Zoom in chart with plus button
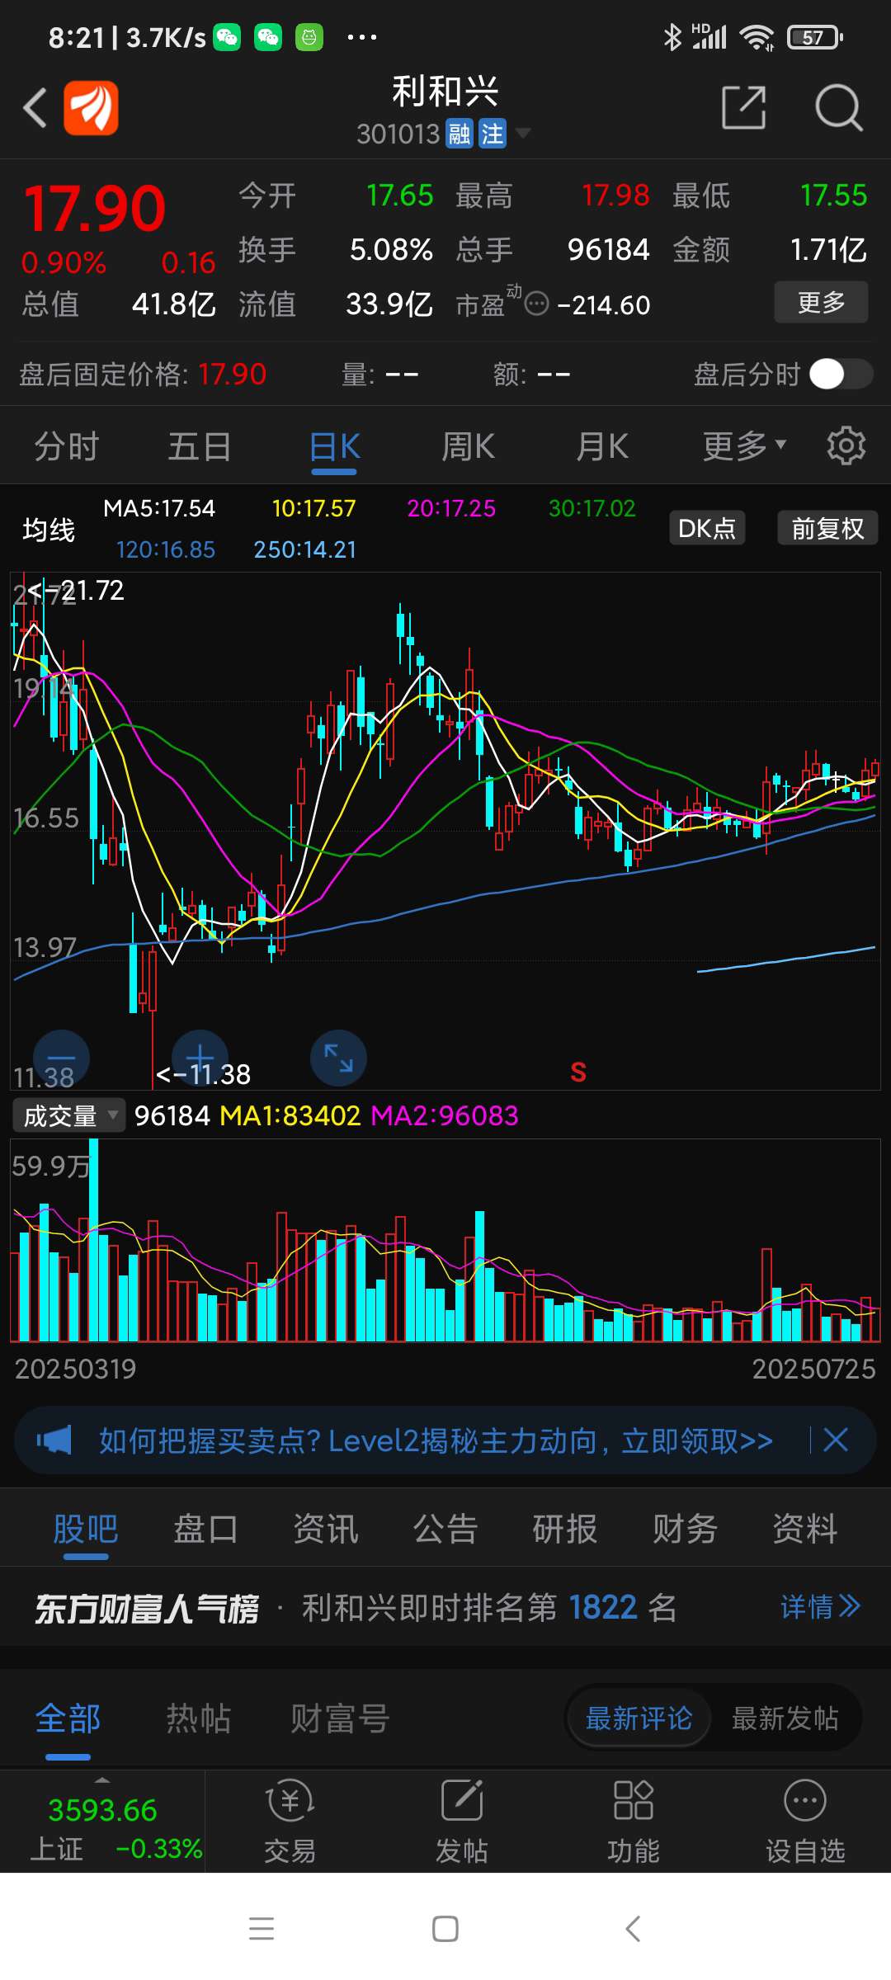 coord(200,1058)
